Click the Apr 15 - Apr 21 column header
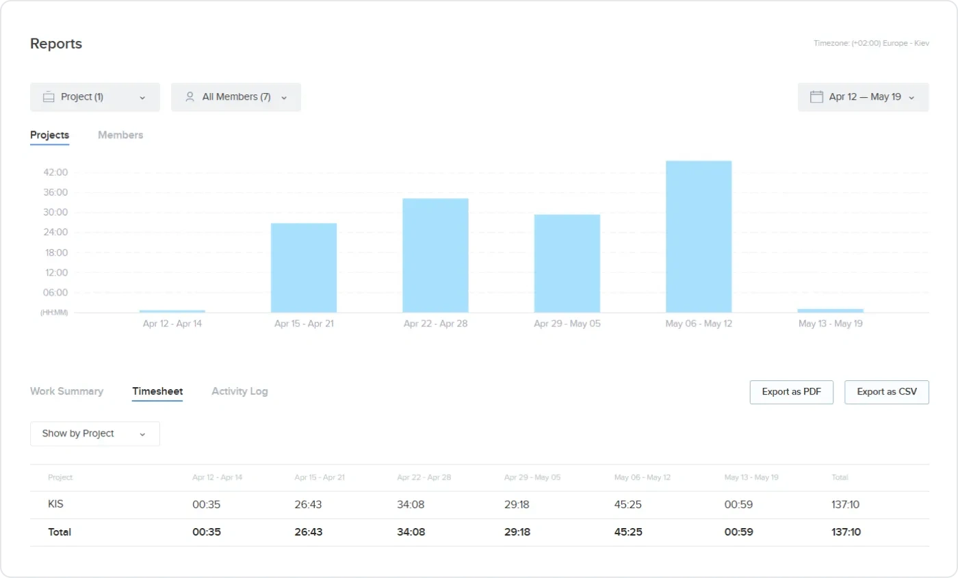958x578 pixels. pos(320,477)
